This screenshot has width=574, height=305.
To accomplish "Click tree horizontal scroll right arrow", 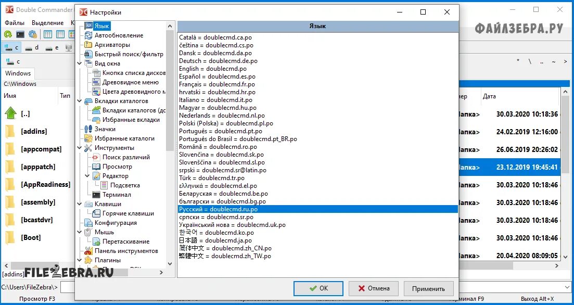I will pos(162,272).
